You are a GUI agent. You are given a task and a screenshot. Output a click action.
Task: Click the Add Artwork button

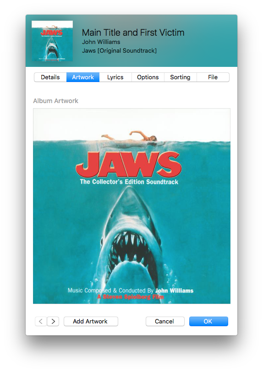point(91,321)
